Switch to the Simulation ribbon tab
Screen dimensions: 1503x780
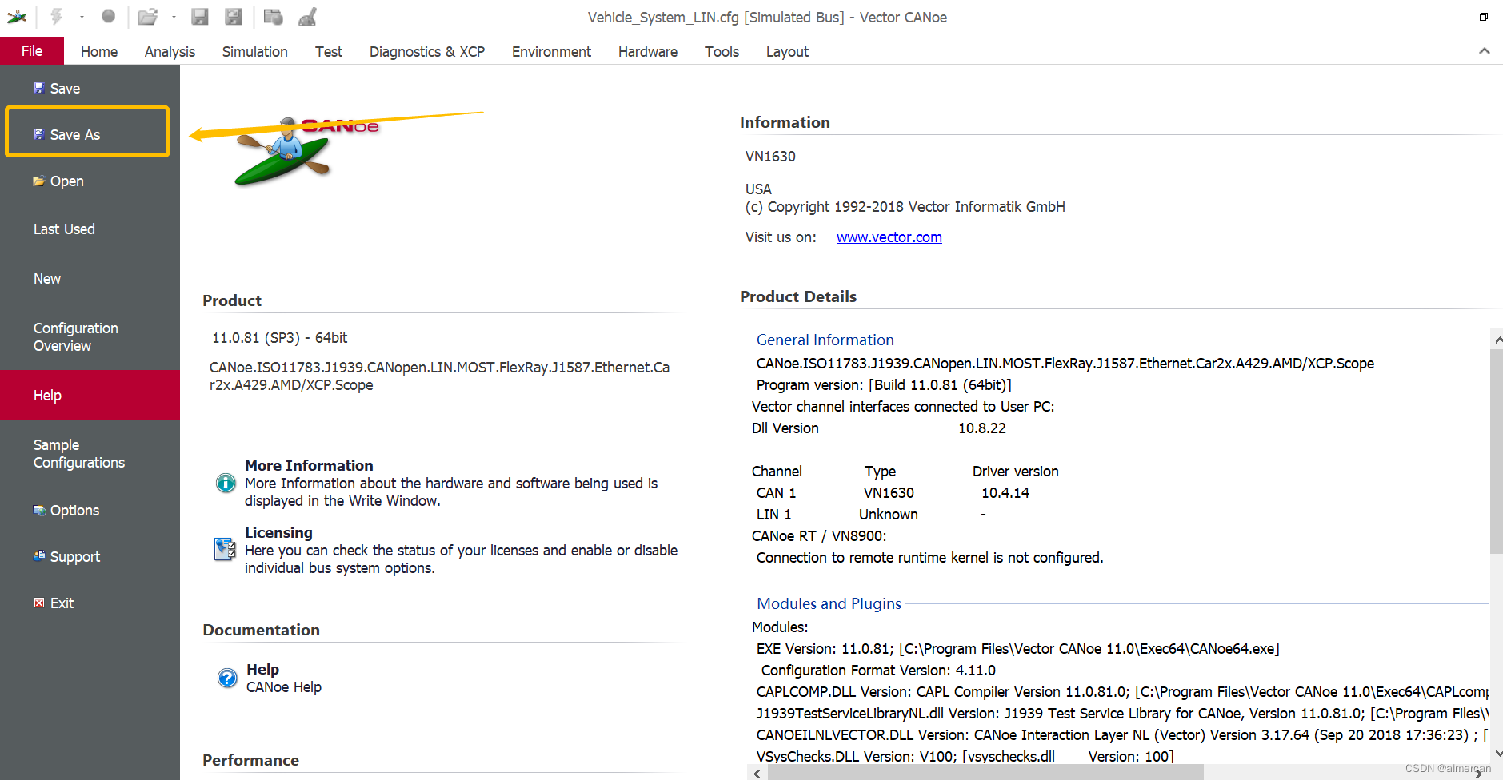255,52
